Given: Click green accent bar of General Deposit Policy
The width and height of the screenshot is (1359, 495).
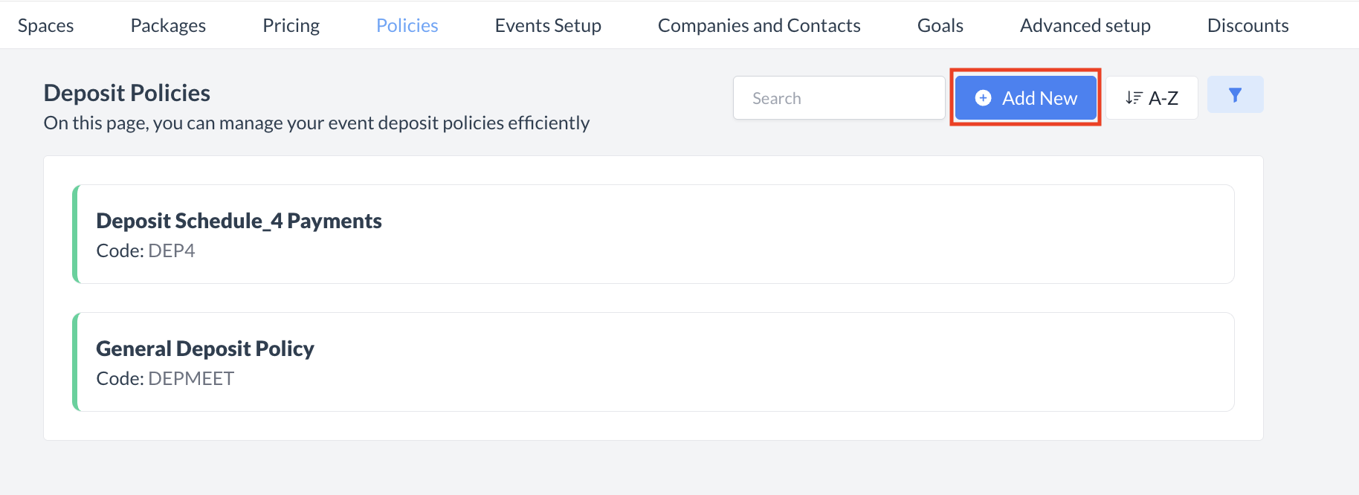Looking at the screenshot, I should point(75,362).
